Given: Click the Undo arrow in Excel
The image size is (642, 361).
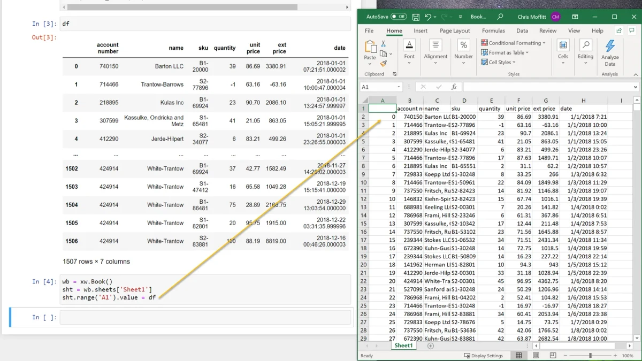Looking at the screenshot, I should (x=427, y=17).
